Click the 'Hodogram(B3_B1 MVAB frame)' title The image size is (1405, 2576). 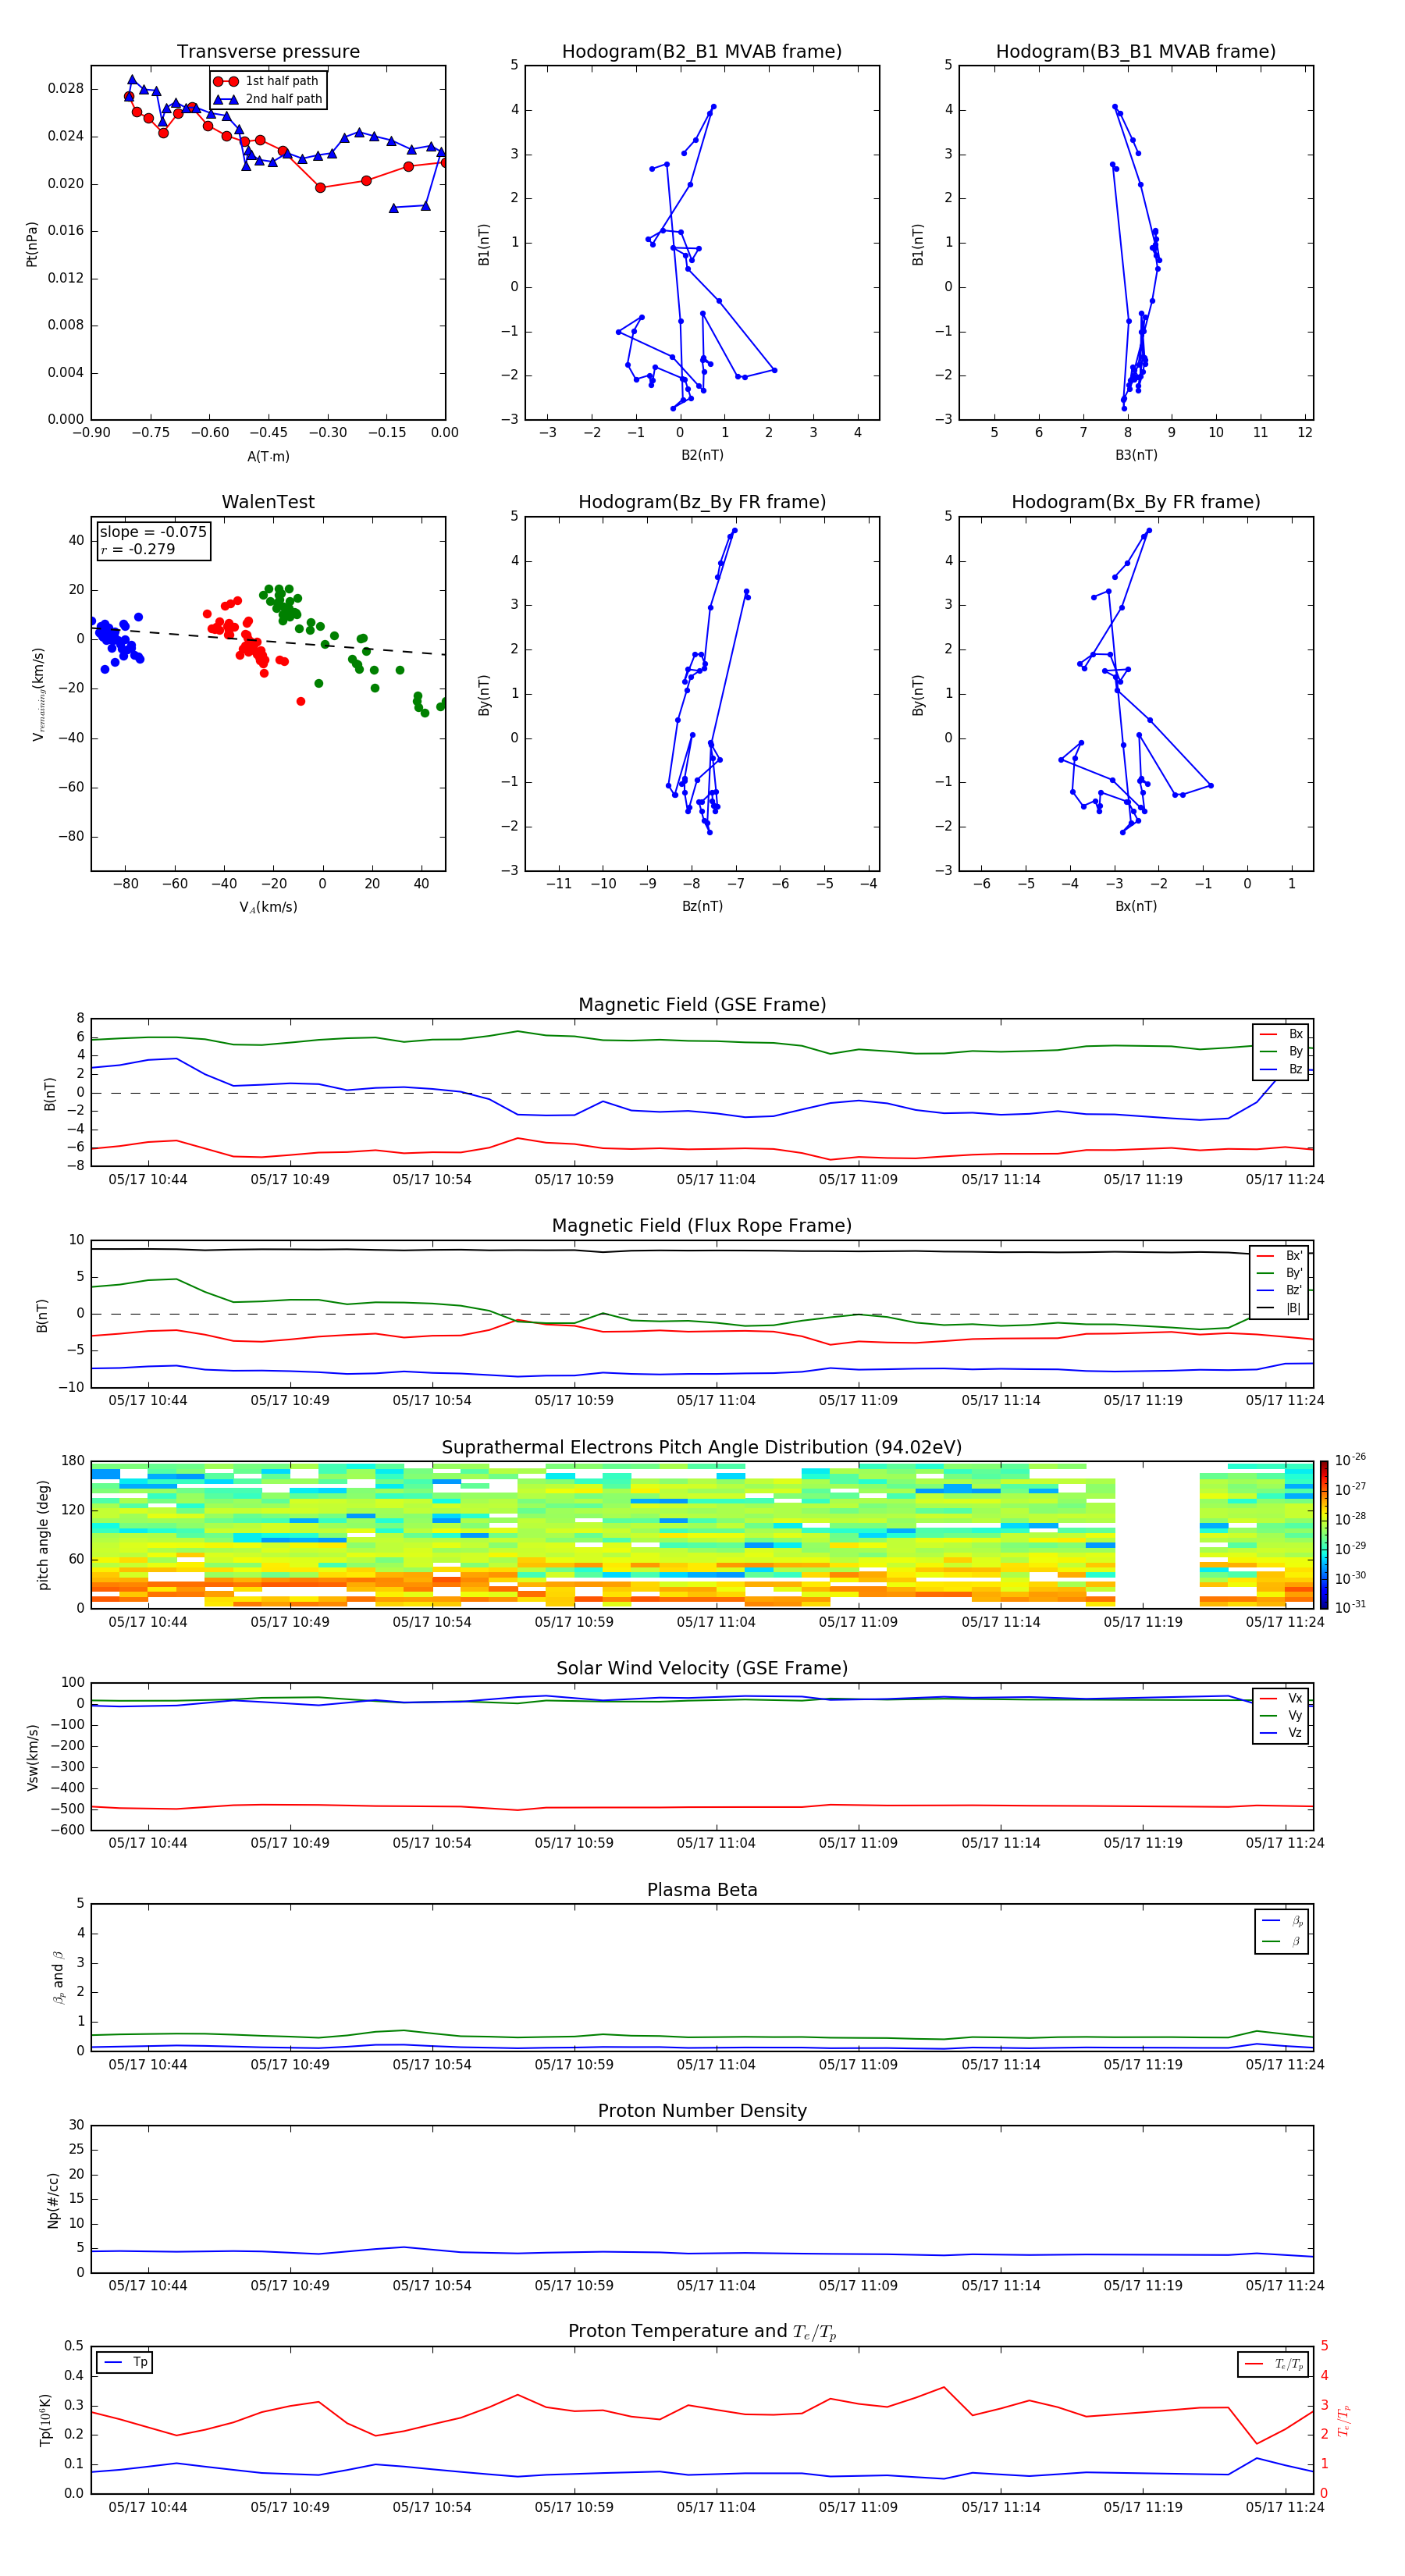(x=1136, y=51)
